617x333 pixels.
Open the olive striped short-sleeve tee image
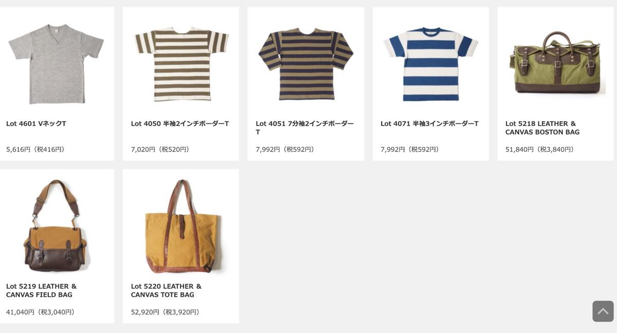[181, 63]
